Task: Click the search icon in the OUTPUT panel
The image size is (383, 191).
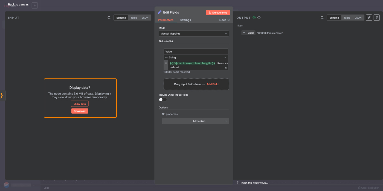Action: click(x=322, y=18)
